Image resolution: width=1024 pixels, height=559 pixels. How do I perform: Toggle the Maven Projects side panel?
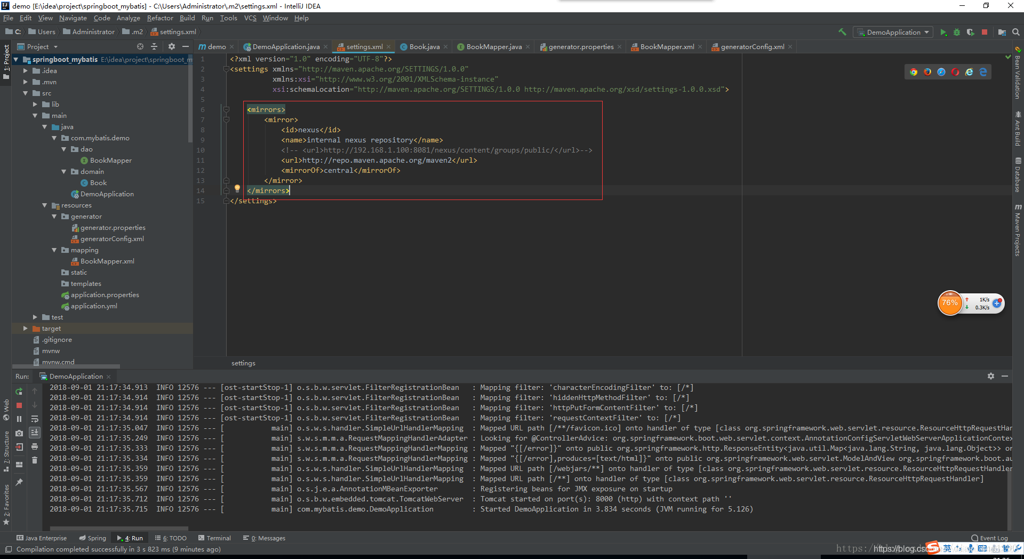click(1018, 230)
